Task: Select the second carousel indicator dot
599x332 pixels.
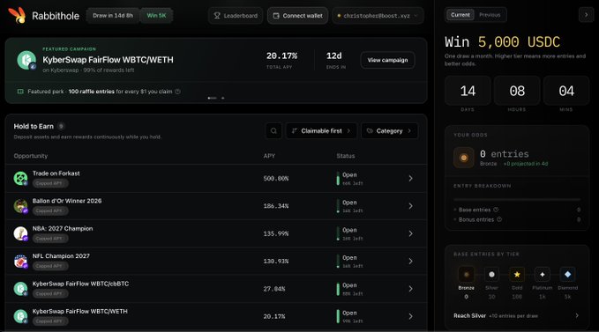Action: [x=222, y=98]
